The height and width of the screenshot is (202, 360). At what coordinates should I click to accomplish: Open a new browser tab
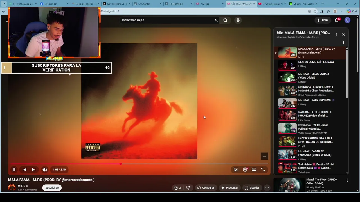tap(323, 4)
